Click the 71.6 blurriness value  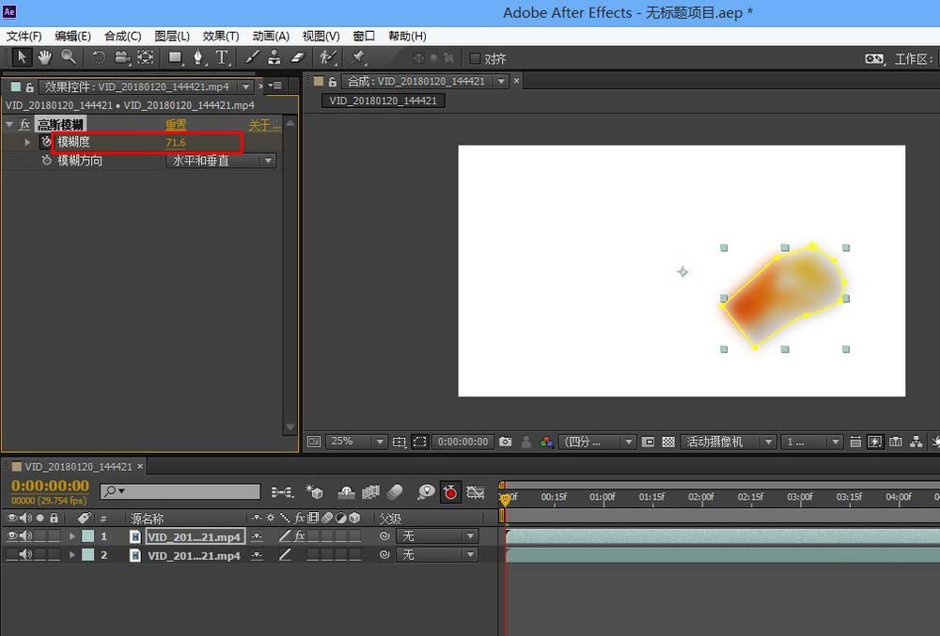pos(175,143)
